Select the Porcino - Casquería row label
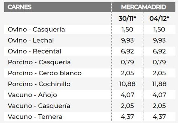The image size is (178, 123). tap(39, 62)
